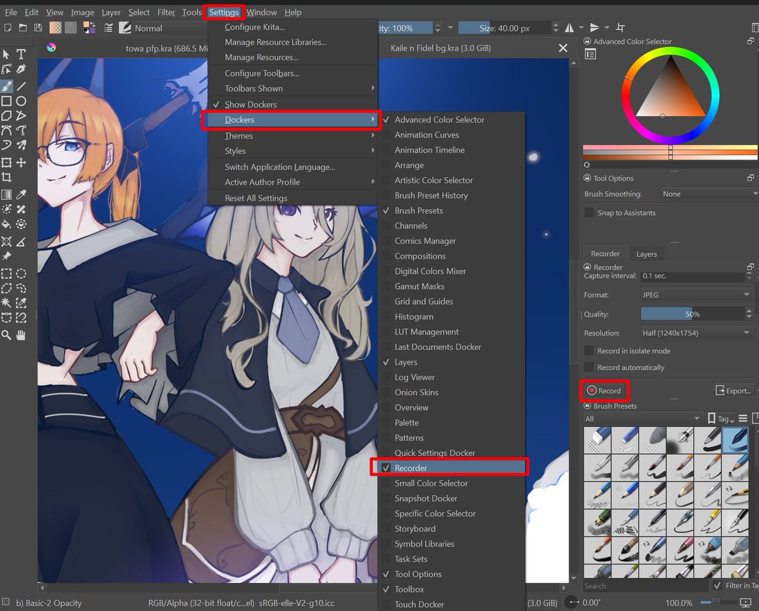Uncheck the Recorder docker entry

(x=453, y=468)
